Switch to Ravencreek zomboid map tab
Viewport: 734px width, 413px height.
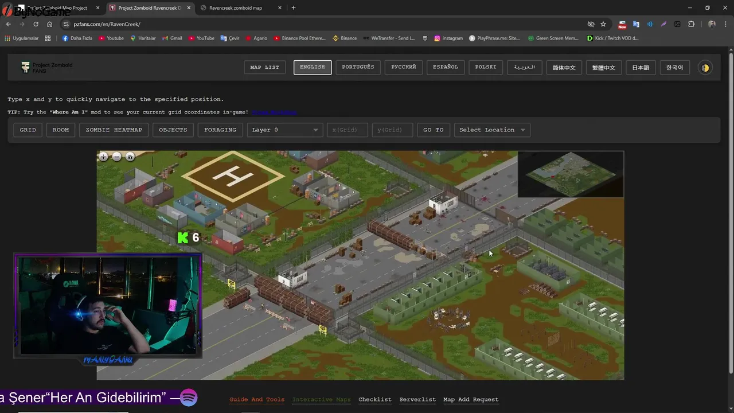click(x=240, y=8)
